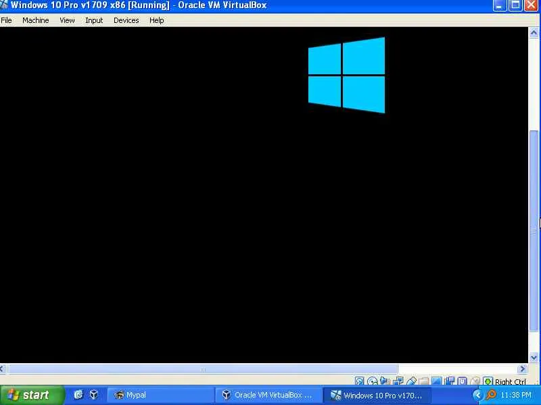Image resolution: width=541 pixels, height=405 pixels.
Task: Expand hidden system tray icons
Action: coord(477,395)
